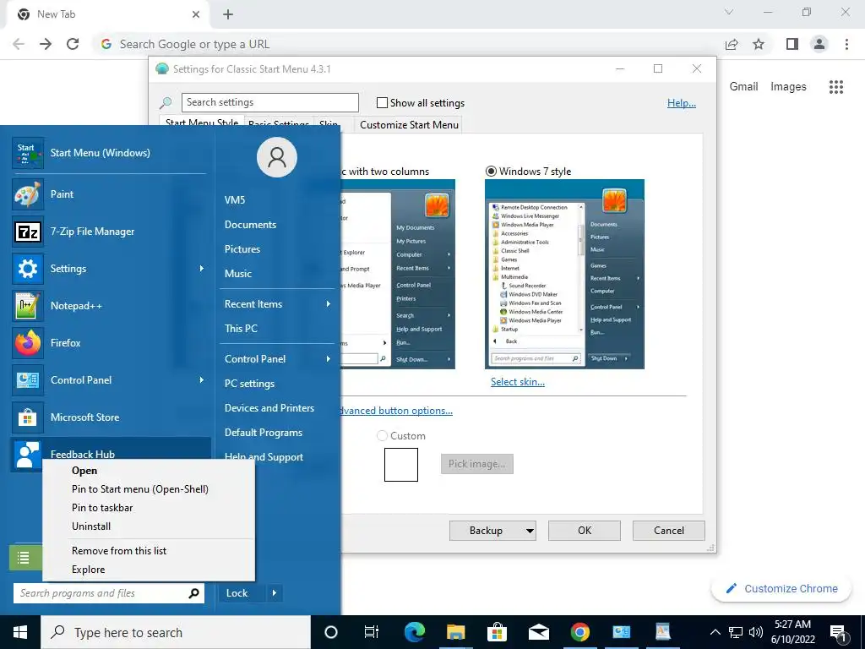The width and height of the screenshot is (865, 649).
Task: Open the Lock options arrow
Action: 275,593
